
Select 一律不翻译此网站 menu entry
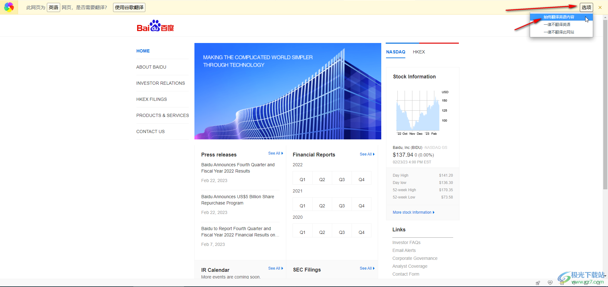(x=561, y=32)
